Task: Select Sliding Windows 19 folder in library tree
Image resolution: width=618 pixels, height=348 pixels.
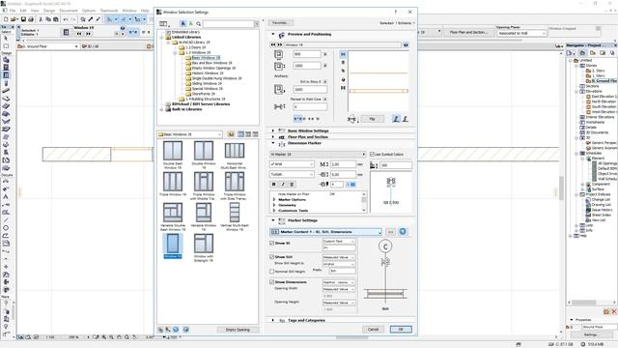Action: click(207, 84)
